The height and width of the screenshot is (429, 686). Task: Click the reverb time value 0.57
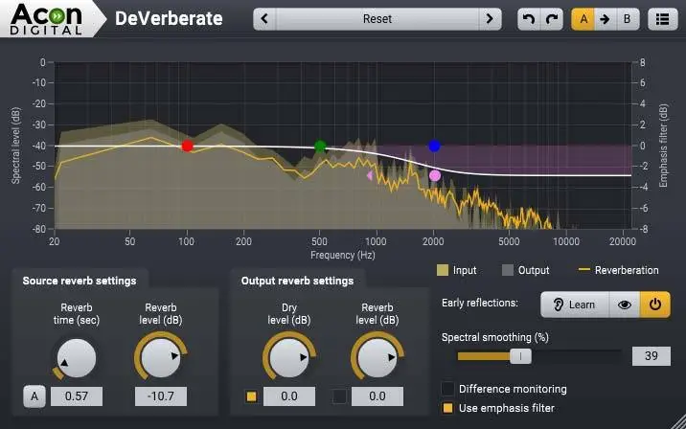[x=77, y=396]
